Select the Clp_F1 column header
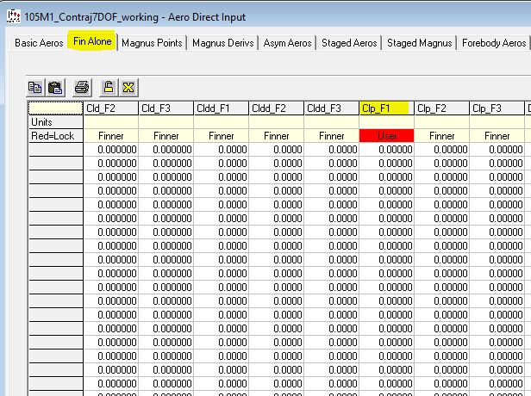531x396 pixels. point(386,108)
